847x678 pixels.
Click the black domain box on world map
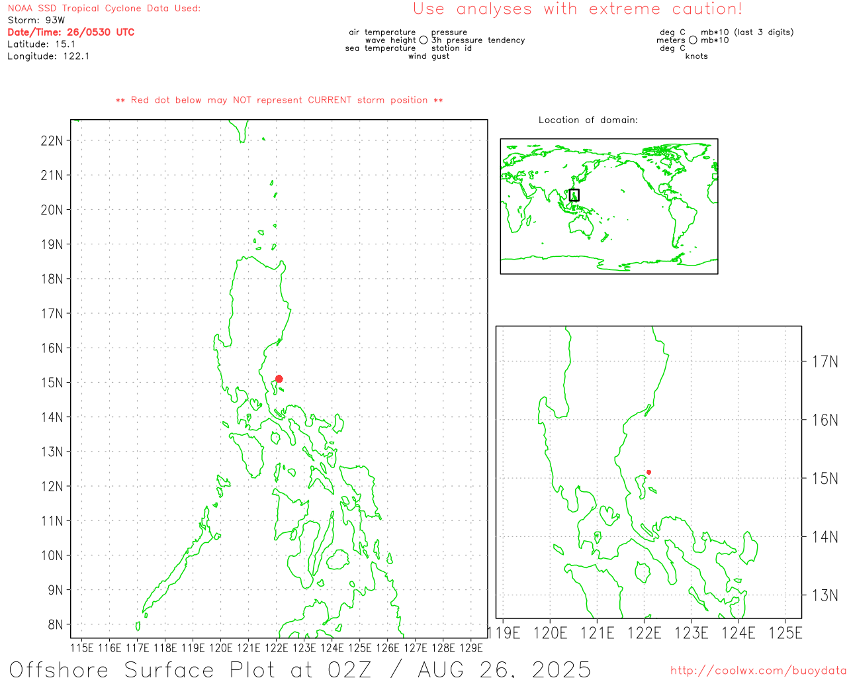pos(574,195)
